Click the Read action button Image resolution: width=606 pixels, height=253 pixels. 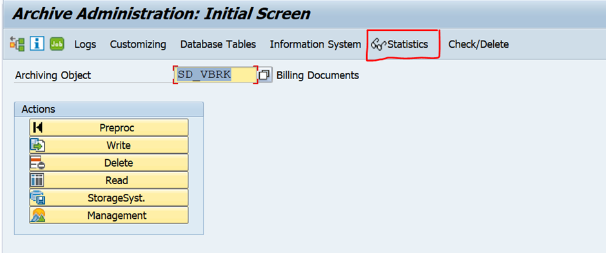coord(109,180)
